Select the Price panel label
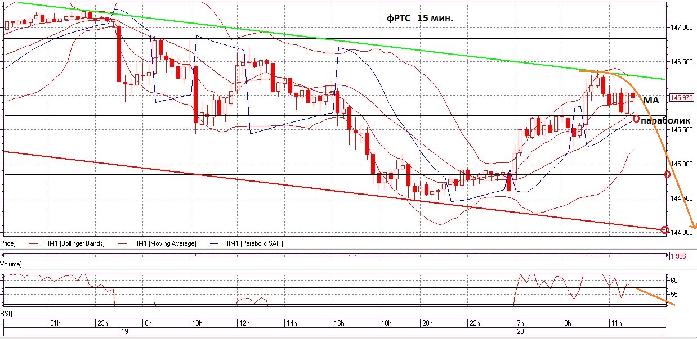Viewport: 697px width, 339px height. pos(7,243)
